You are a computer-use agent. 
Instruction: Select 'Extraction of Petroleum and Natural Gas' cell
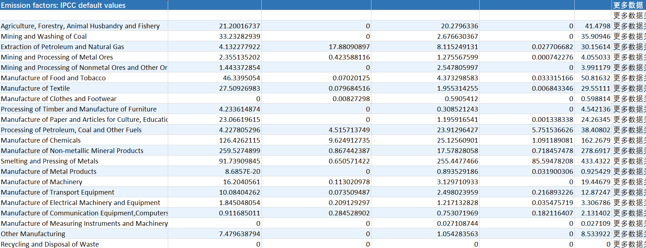pyautogui.click(x=84, y=47)
